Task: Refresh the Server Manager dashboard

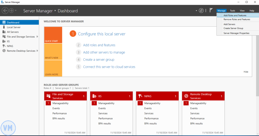Action: click(201, 11)
